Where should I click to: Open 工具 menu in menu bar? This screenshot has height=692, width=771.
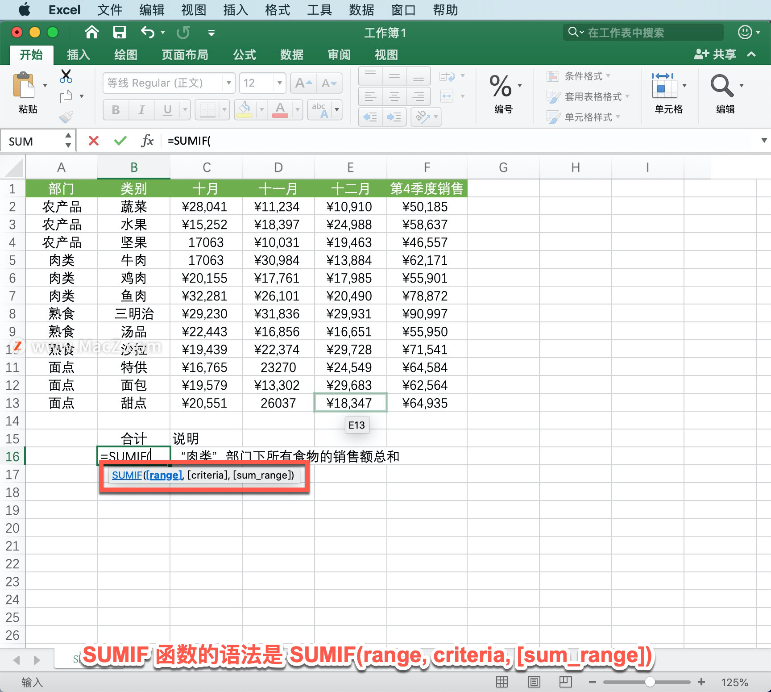coord(319,10)
